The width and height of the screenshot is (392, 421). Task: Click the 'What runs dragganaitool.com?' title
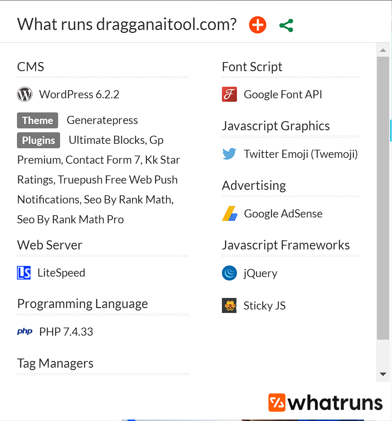pos(127,25)
